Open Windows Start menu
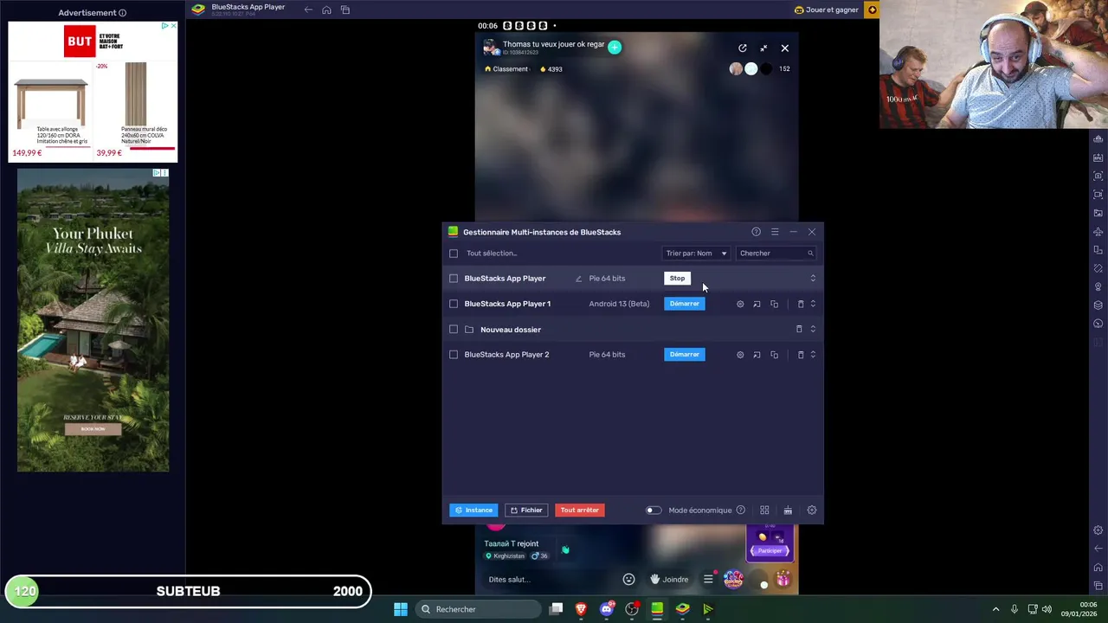Viewport: 1108px width, 623px height. pos(401,609)
